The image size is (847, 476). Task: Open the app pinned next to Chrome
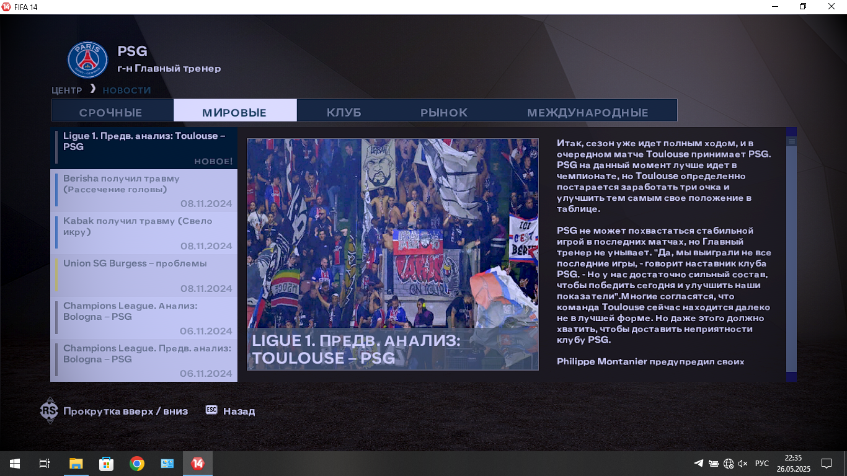point(167,464)
